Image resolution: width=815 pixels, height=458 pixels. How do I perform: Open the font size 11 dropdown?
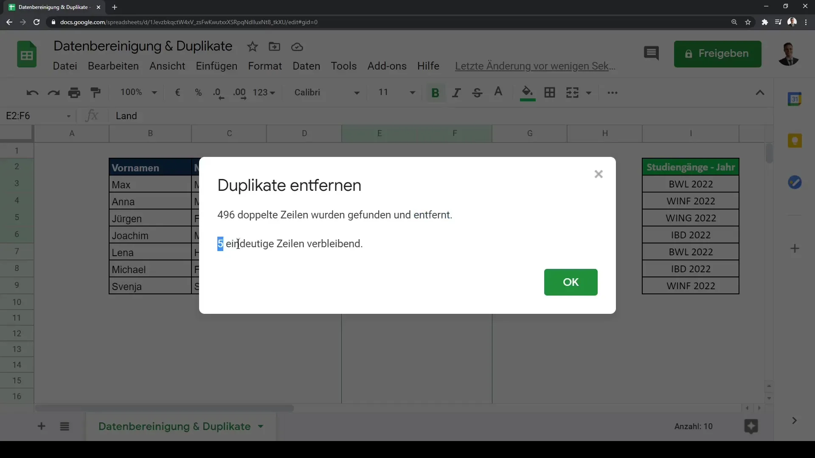[397, 92]
